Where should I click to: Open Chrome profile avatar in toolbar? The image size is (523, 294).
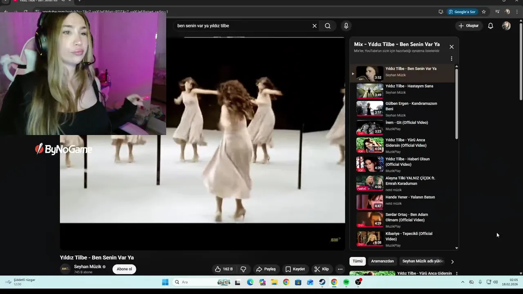[x=507, y=12]
